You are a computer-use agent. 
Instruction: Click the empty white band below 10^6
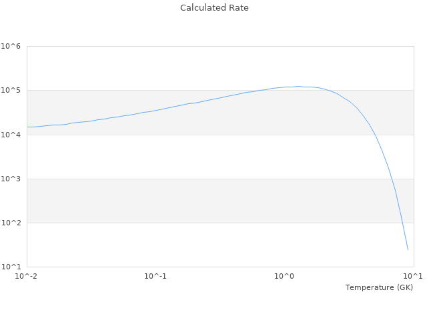pos(133,67)
